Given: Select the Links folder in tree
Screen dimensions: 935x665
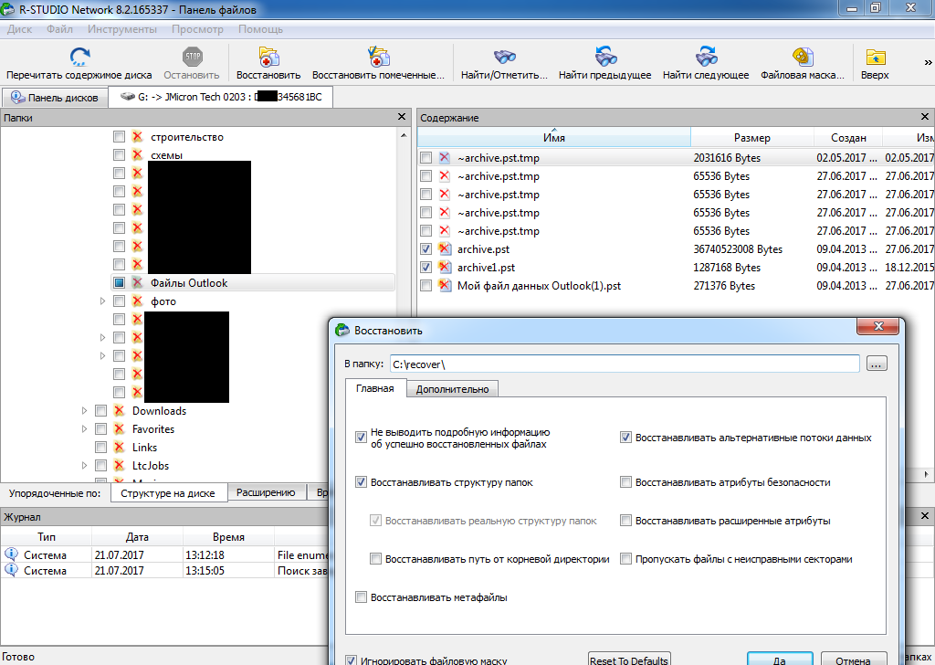Looking at the screenshot, I should coord(145,448).
